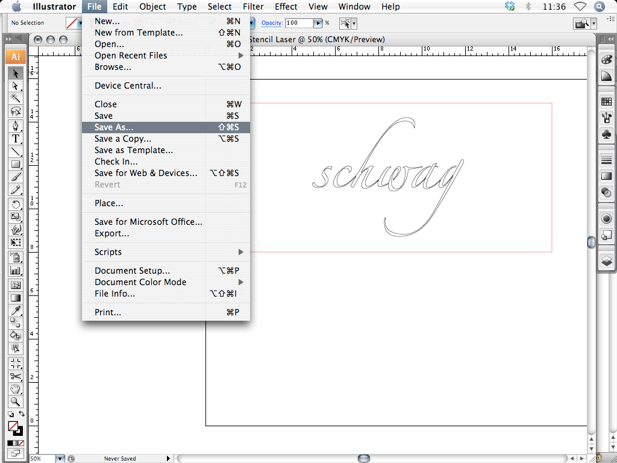Select the Selection (black arrow) tool

pos(15,73)
